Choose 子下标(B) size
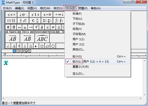The height and width of the screenshot is (106, 148). pos(98,24)
